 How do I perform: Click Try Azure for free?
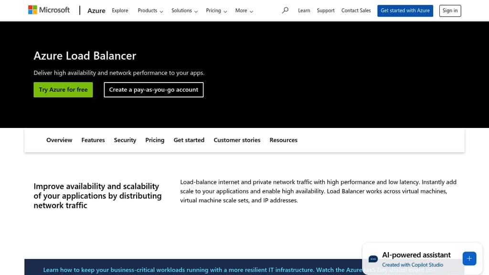pos(64,90)
